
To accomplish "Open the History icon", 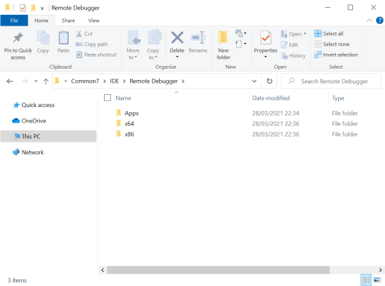I will (284, 56).
